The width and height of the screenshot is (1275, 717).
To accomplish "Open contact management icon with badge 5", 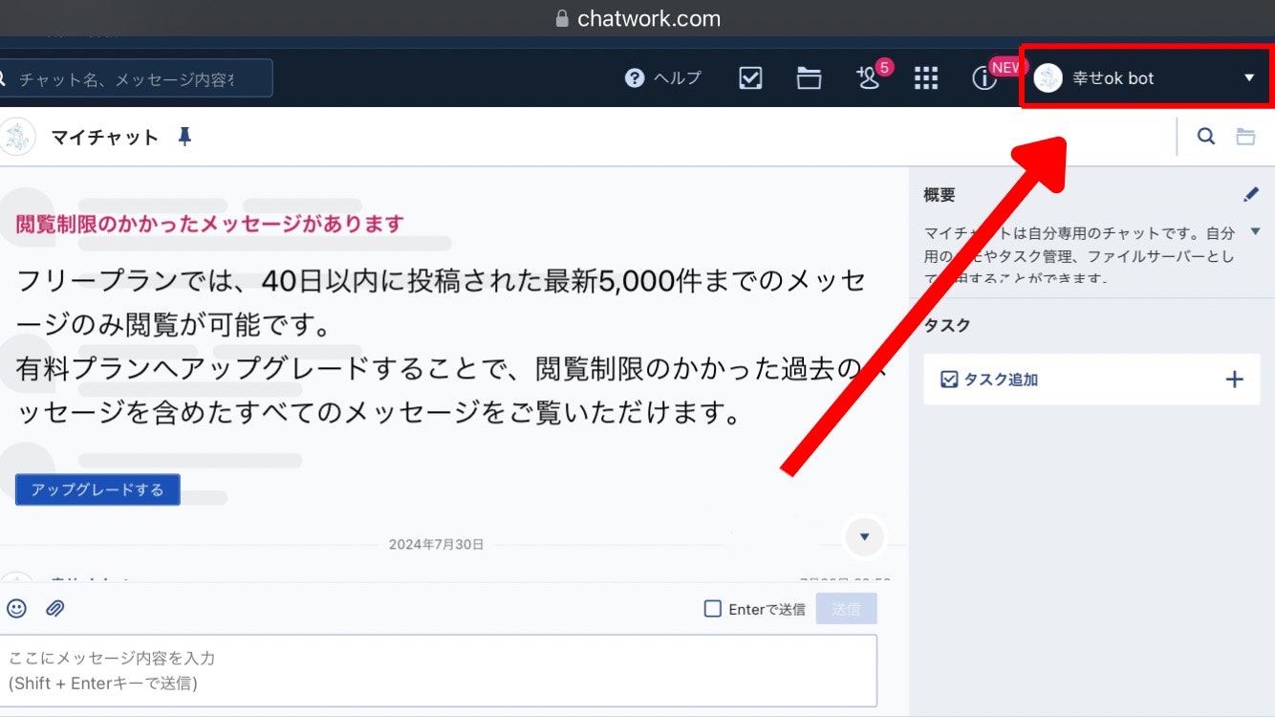I will (868, 78).
